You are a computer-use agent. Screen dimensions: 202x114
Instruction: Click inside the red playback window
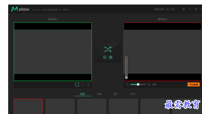tap(163, 52)
